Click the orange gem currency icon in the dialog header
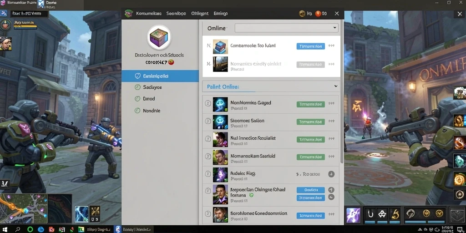Screen dimensions: 466x233 [318, 13]
